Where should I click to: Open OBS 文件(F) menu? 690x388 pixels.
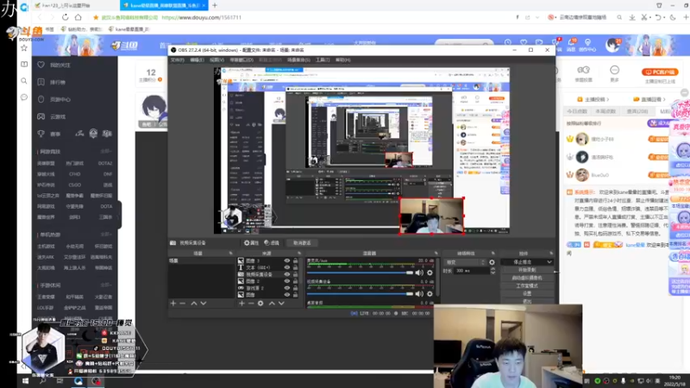pyautogui.click(x=178, y=59)
